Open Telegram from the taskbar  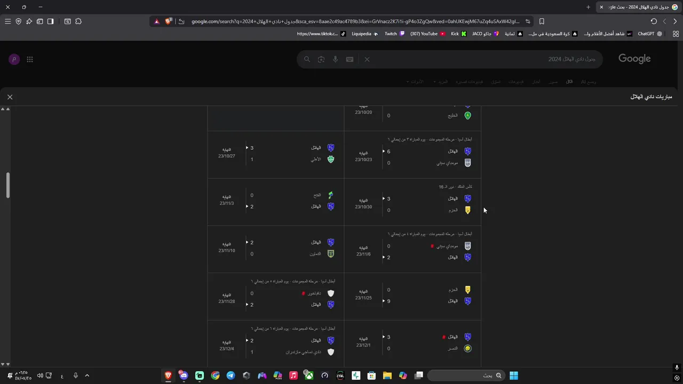(231, 375)
